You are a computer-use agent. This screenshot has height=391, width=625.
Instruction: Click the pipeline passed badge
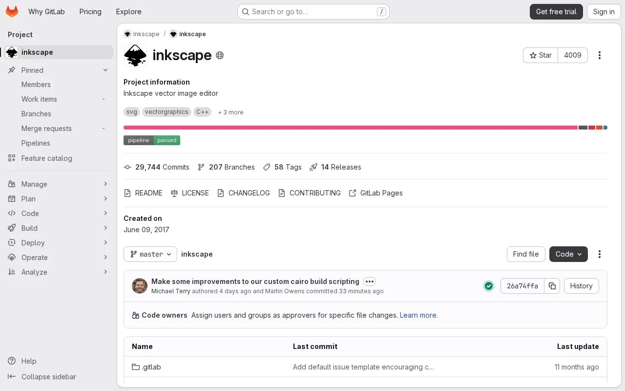pos(152,140)
